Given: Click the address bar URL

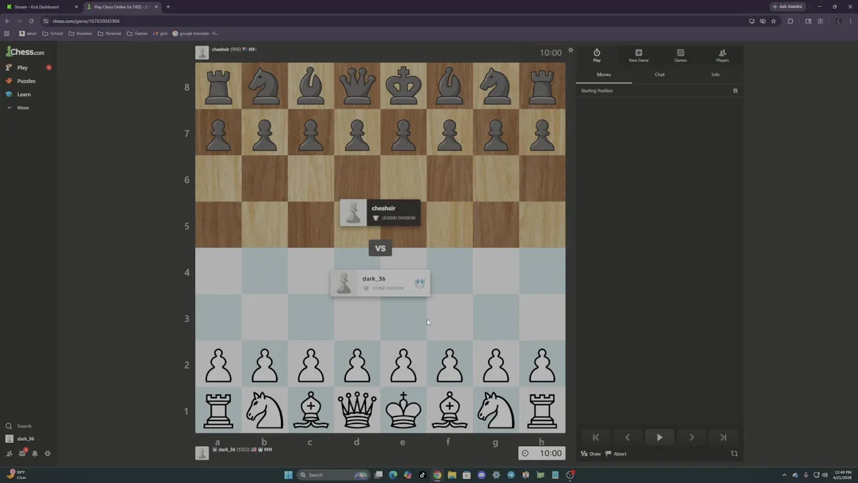Looking at the screenshot, I should coord(86,21).
